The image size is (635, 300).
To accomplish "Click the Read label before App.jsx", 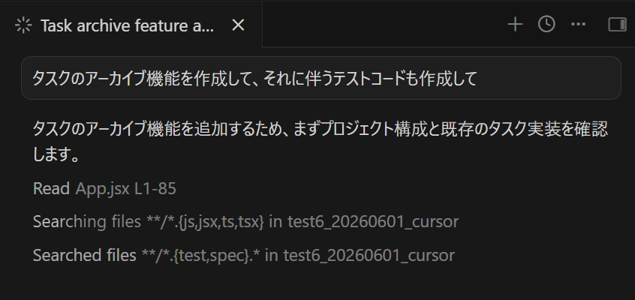I will coord(52,189).
